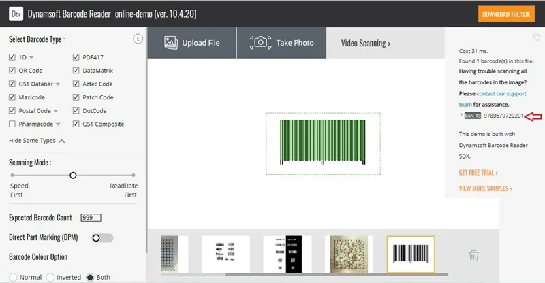Toggle the DataMatrix checkbox
This screenshot has width=545, height=283.
click(76, 71)
